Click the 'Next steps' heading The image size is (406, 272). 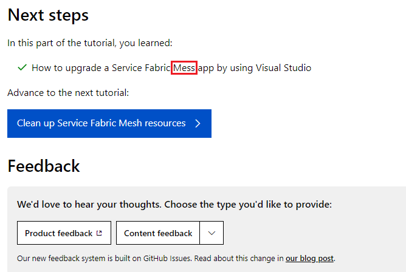[x=48, y=15]
